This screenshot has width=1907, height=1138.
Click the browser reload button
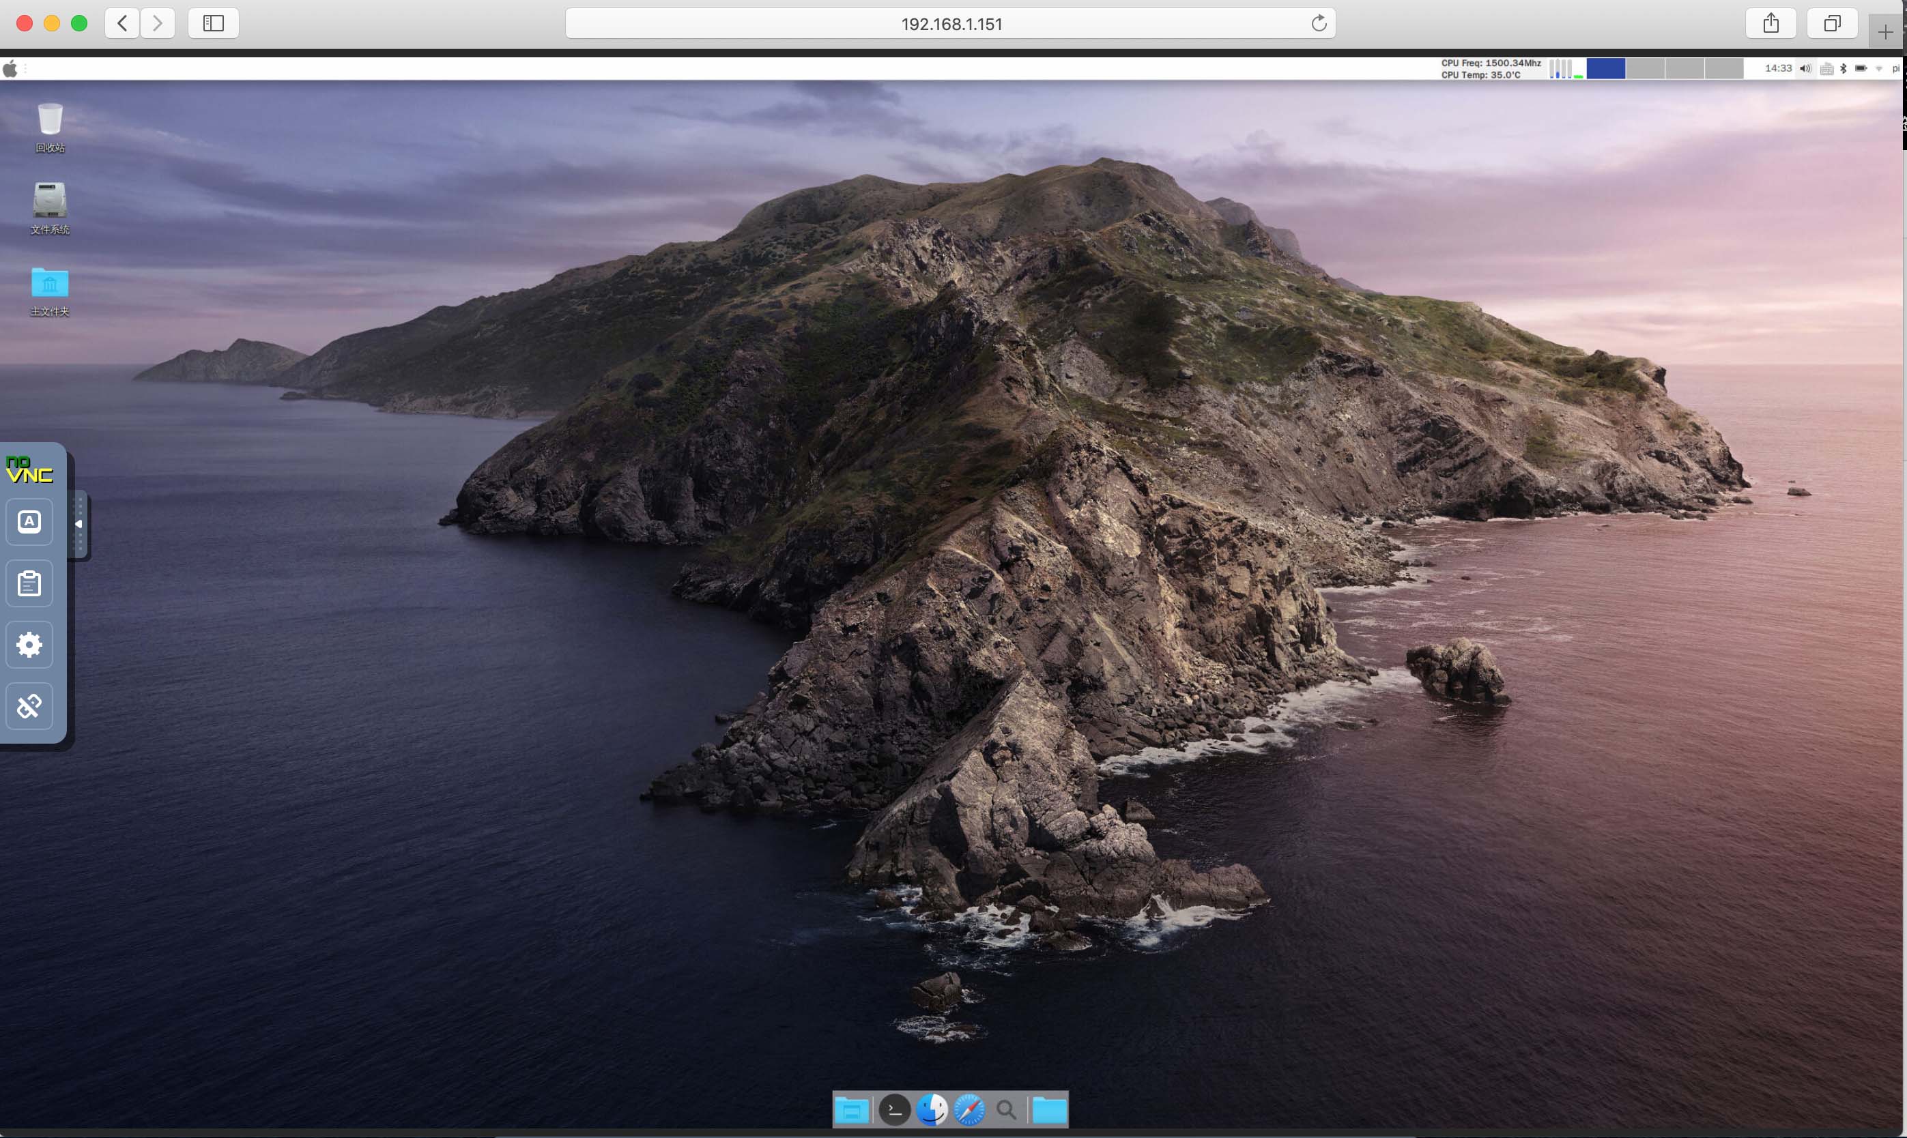coord(1318,24)
